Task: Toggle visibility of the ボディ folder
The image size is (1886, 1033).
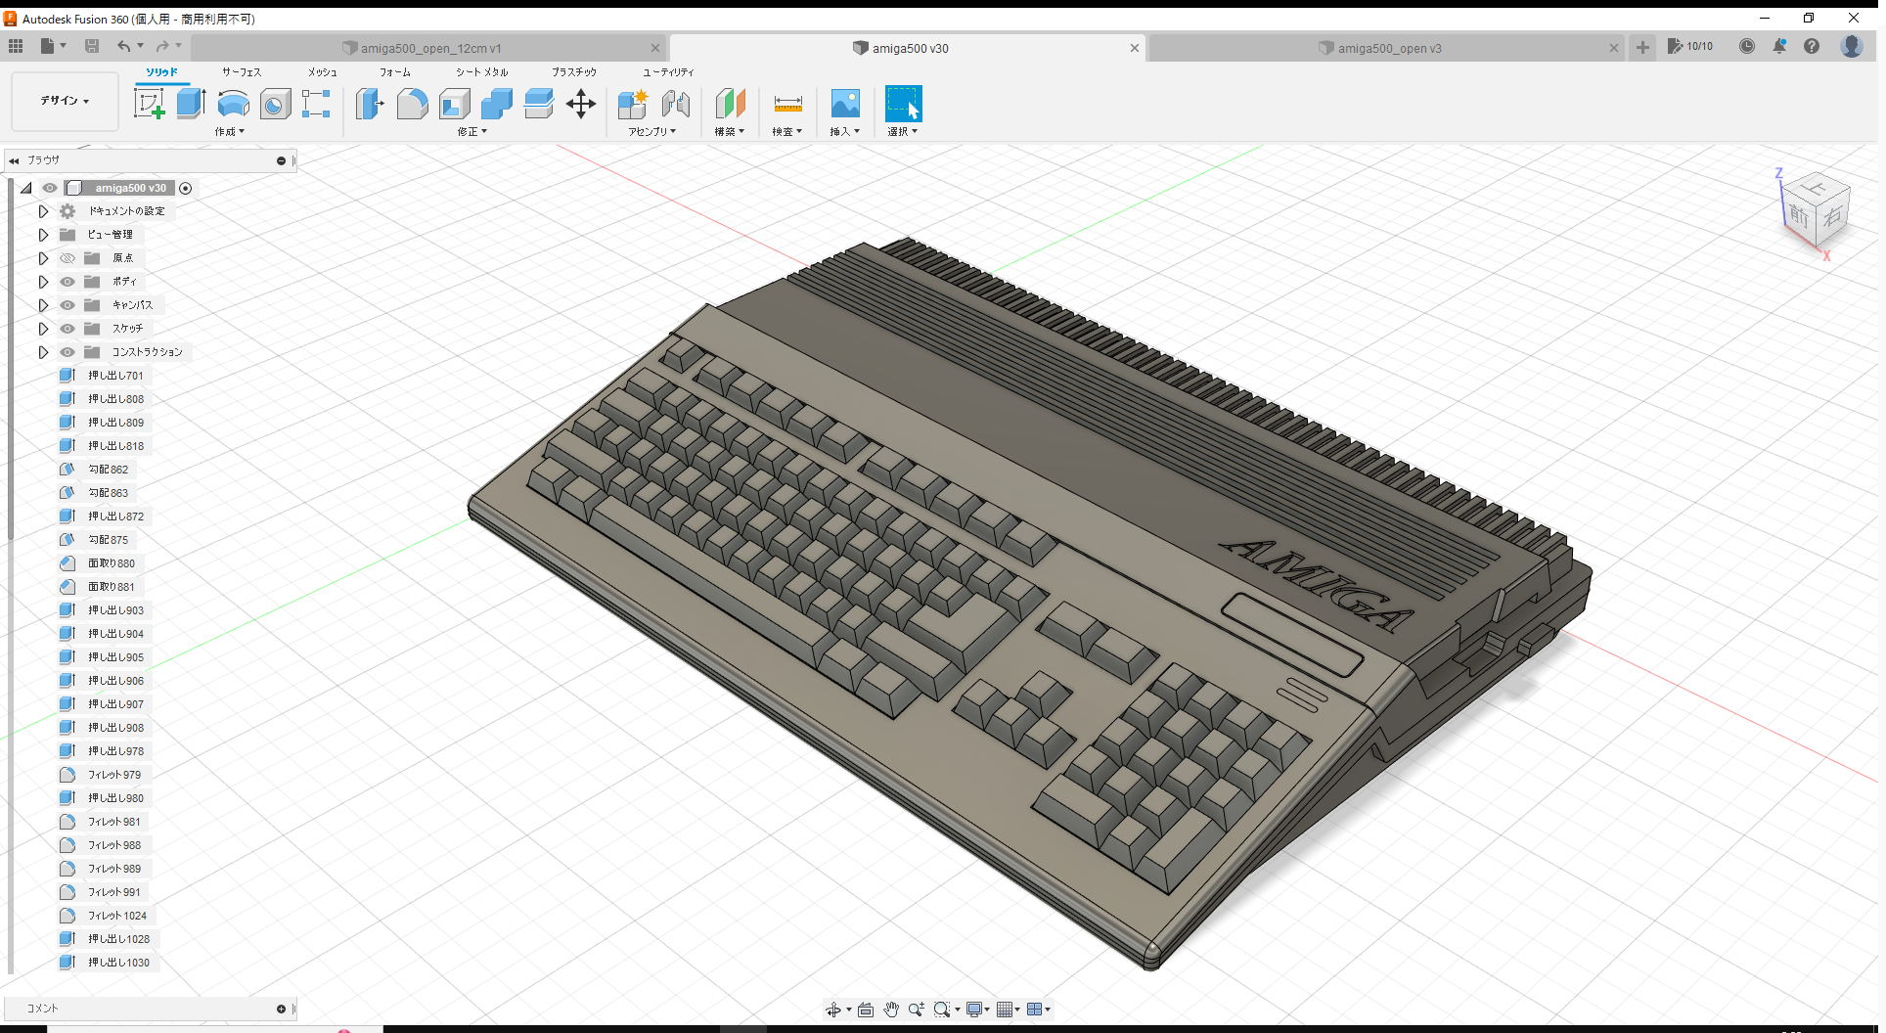Action: point(67,281)
